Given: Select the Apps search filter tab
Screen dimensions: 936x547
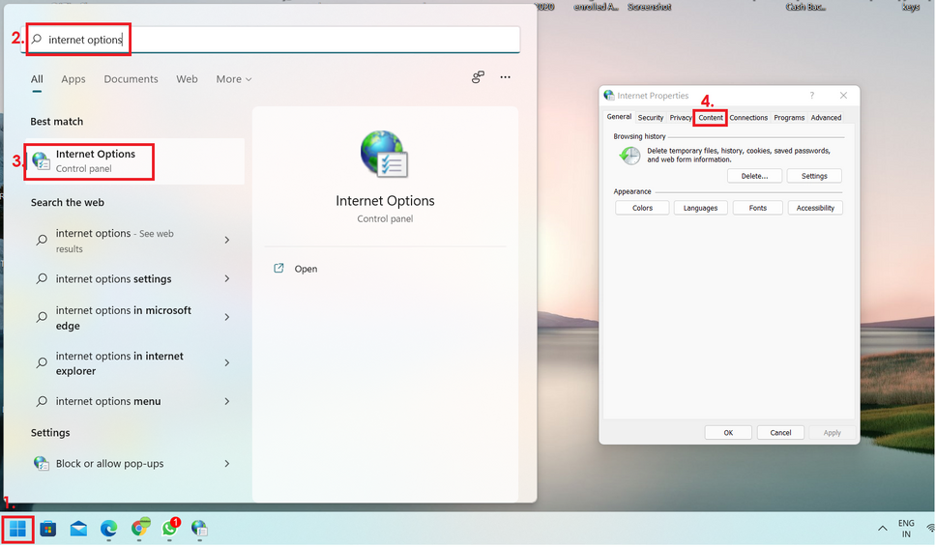Looking at the screenshot, I should point(73,79).
